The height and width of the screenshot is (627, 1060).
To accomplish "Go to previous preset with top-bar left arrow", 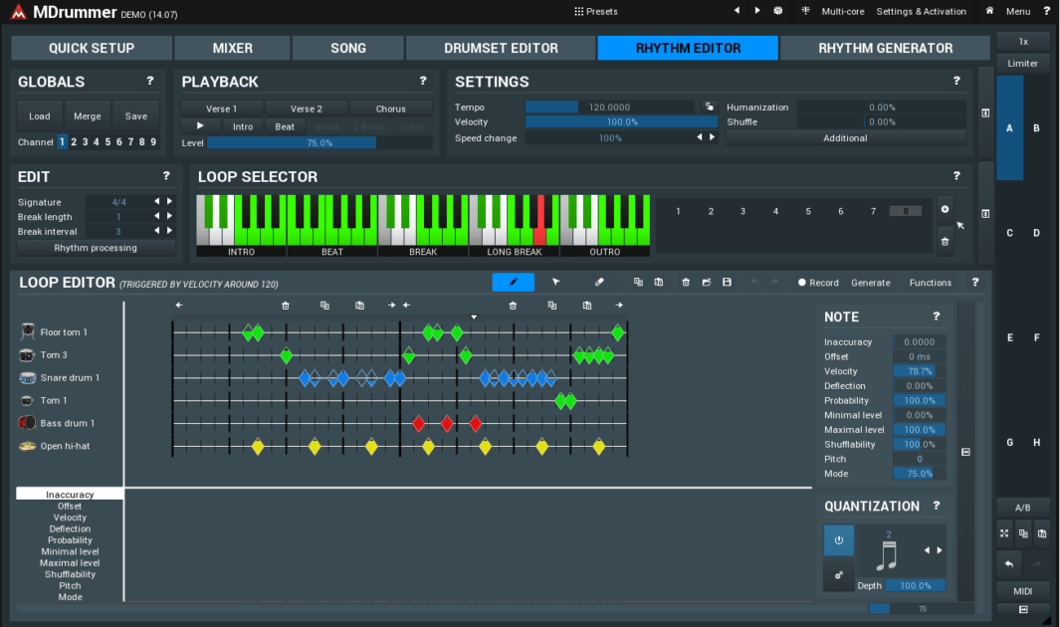I will tap(737, 11).
